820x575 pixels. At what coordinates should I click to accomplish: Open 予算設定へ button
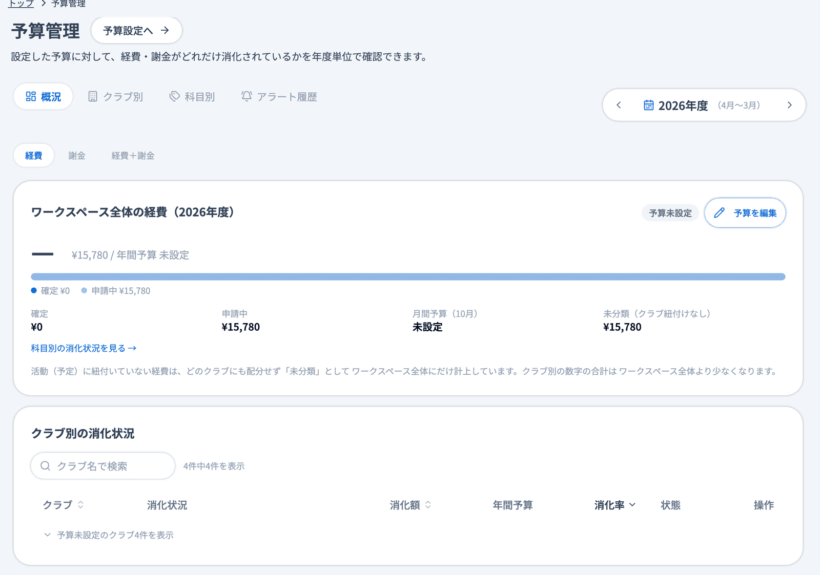(x=136, y=30)
